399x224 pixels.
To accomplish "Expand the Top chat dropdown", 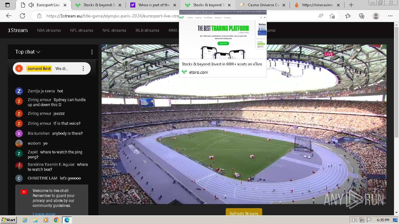I will pos(28,52).
